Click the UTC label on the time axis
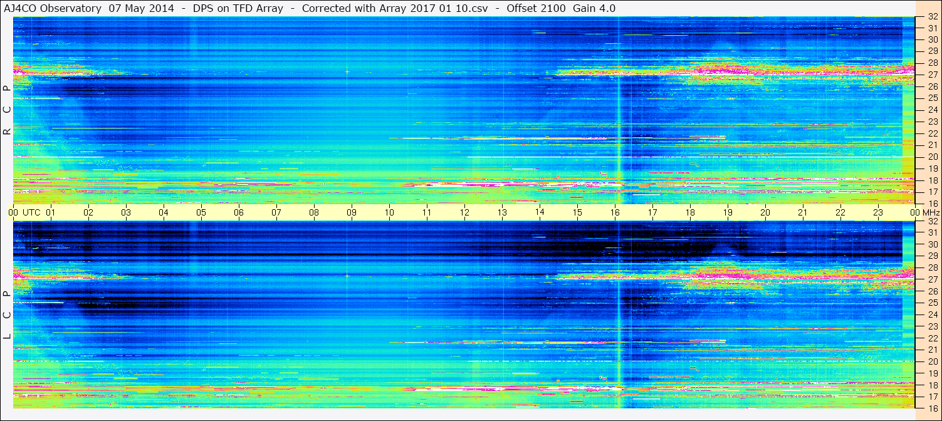Viewport: 942px width, 421px height. (31, 212)
